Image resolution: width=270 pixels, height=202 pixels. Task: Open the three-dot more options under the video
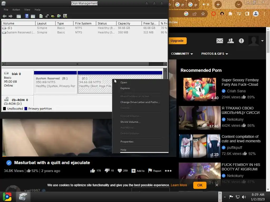tap(168, 171)
